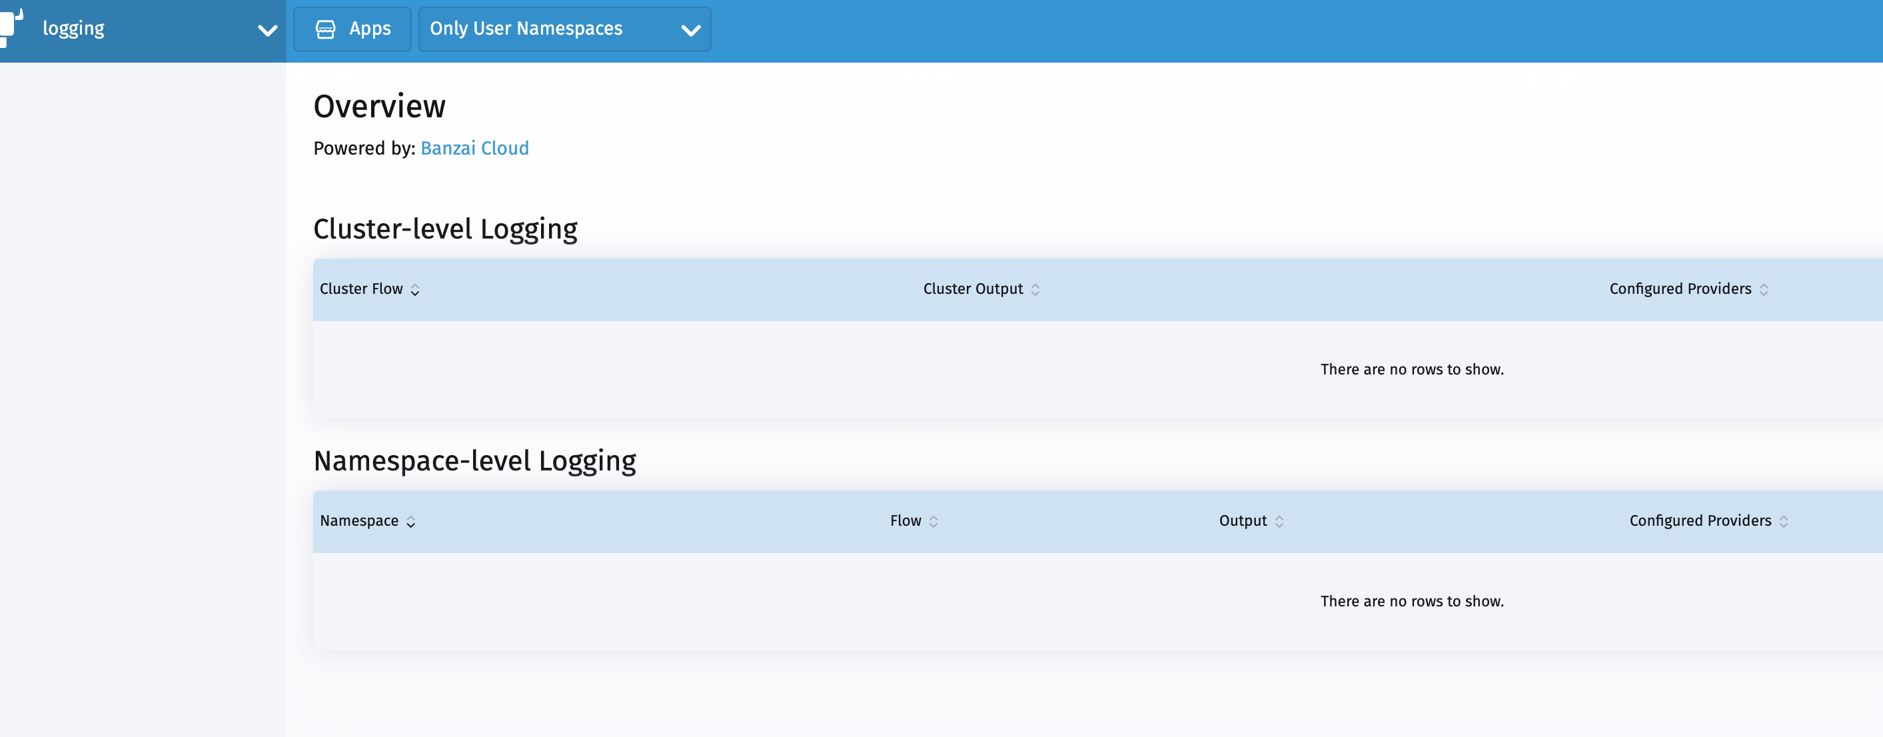Image resolution: width=1883 pixels, height=737 pixels.
Task: Follow the Banzai Cloud link
Action: click(474, 149)
